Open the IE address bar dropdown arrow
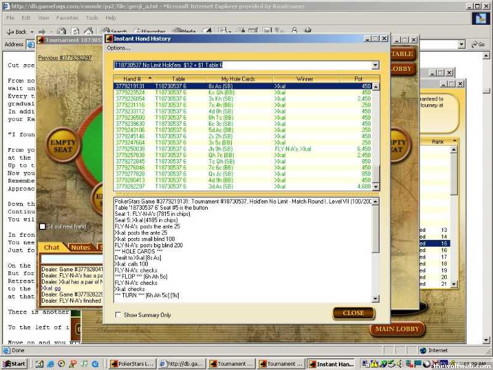This screenshot has width=493, height=370. click(461, 44)
